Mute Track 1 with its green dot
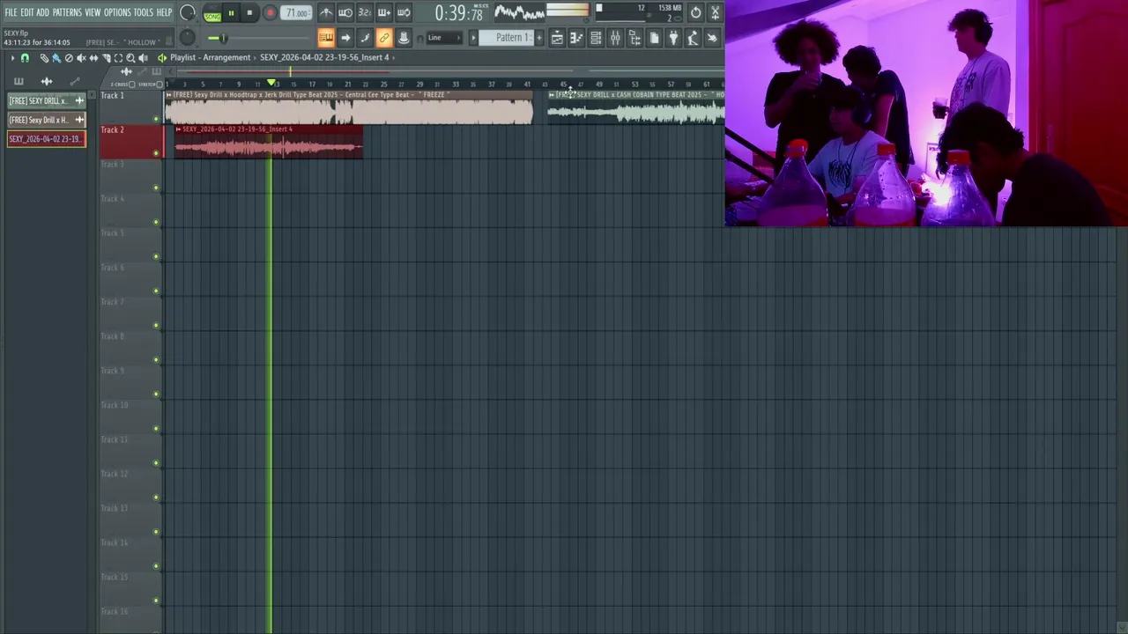 156,119
